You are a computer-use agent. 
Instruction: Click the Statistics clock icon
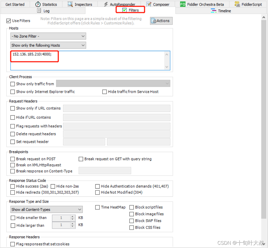point(38,4)
